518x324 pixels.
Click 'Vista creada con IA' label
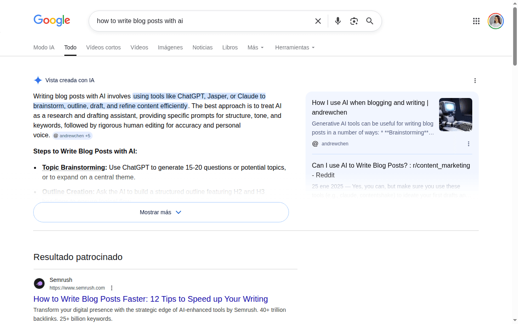tap(70, 80)
